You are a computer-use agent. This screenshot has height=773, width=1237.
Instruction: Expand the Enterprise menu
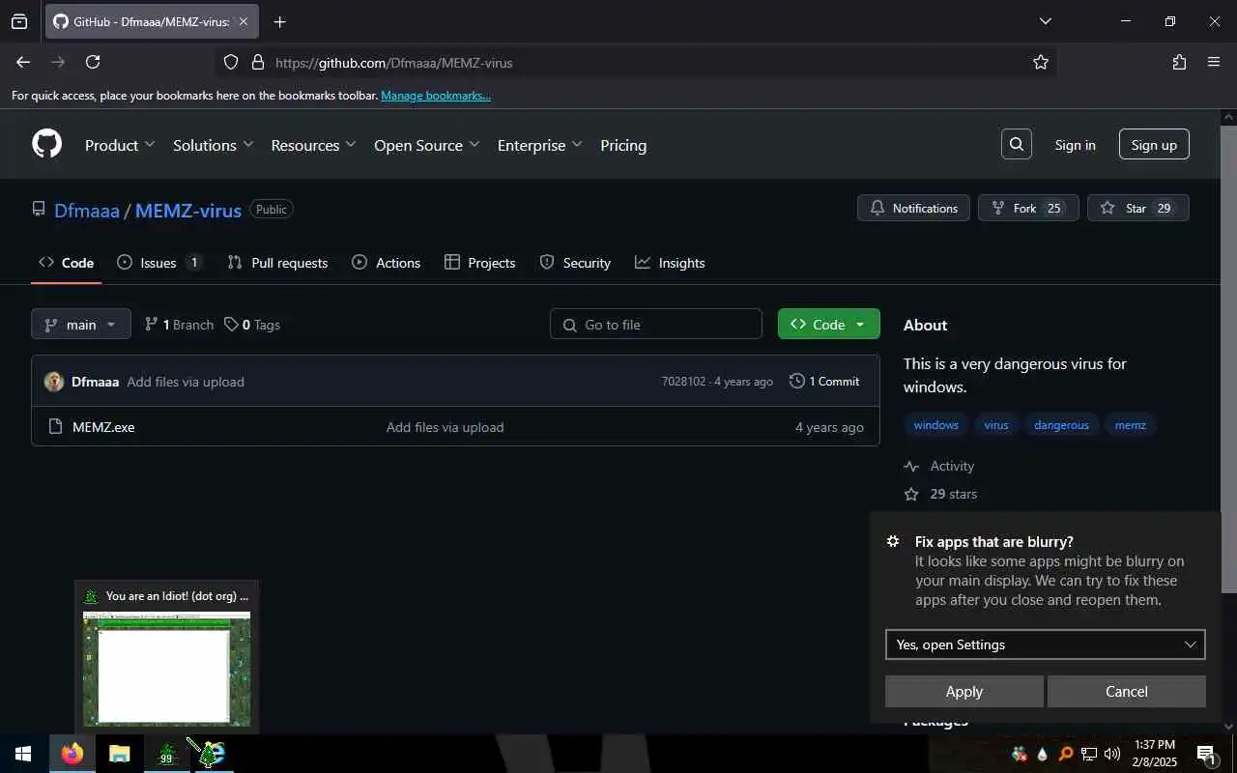pyautogui.click(x=539, y=145)
